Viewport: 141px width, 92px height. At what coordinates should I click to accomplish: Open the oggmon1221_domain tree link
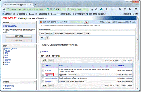click(10, 49)
